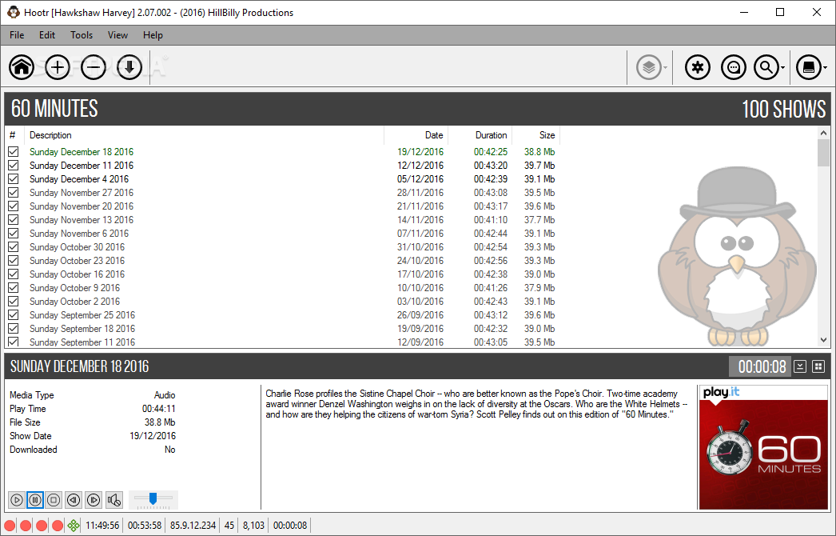
Task: Skip backward with the previous button
Action: click(74, 500)
